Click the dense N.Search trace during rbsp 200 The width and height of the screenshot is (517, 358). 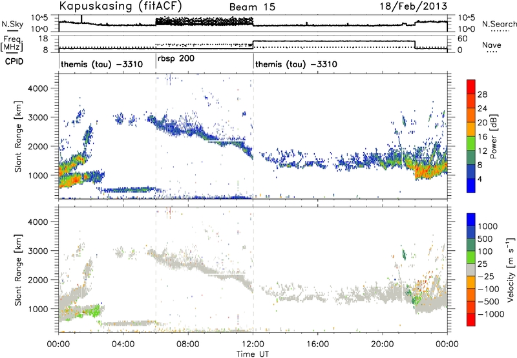[x=204, y=21]
